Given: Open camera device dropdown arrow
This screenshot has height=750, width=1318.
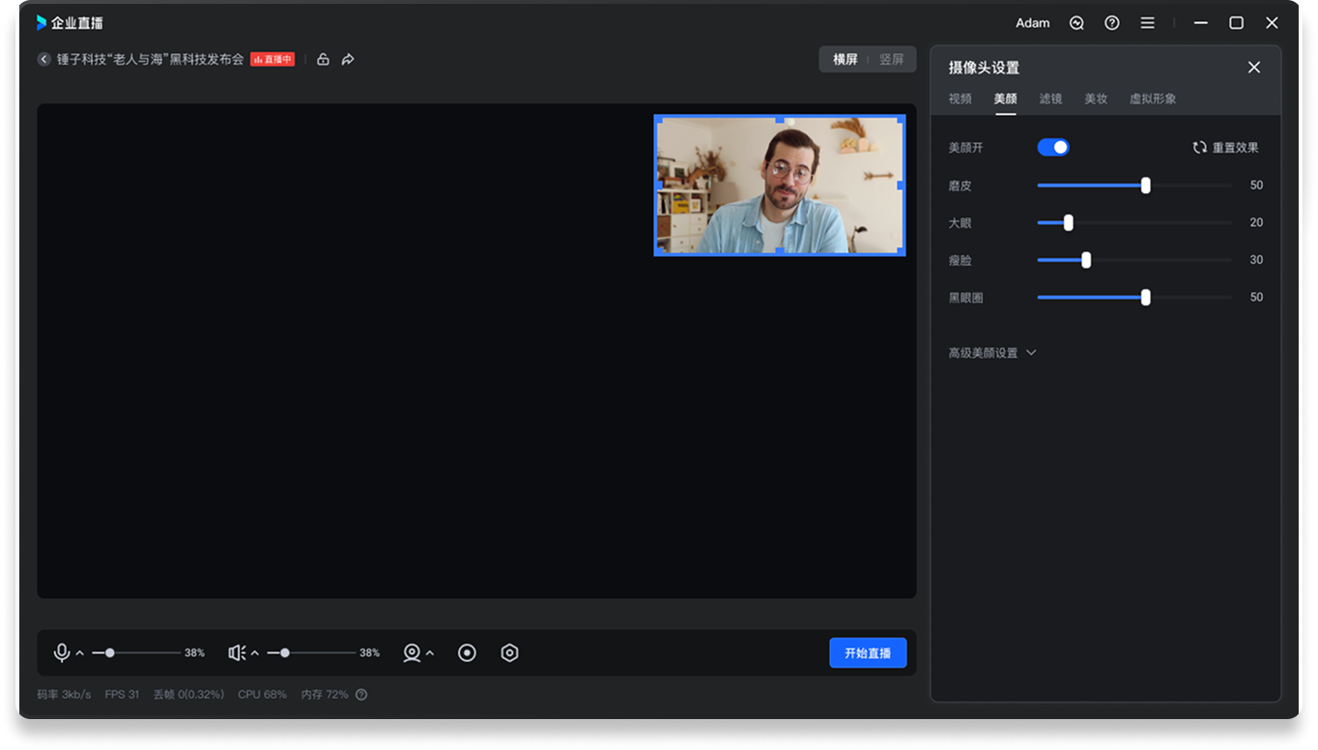Looking at the screenshot, I should [430, 654].
